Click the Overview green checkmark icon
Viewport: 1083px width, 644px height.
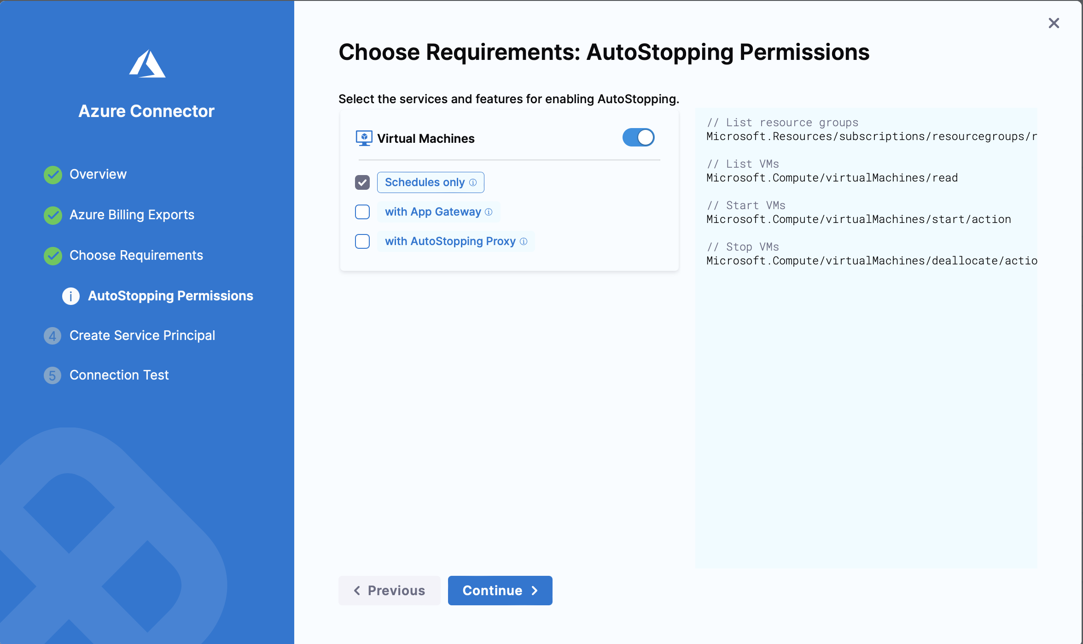(53, 175)
